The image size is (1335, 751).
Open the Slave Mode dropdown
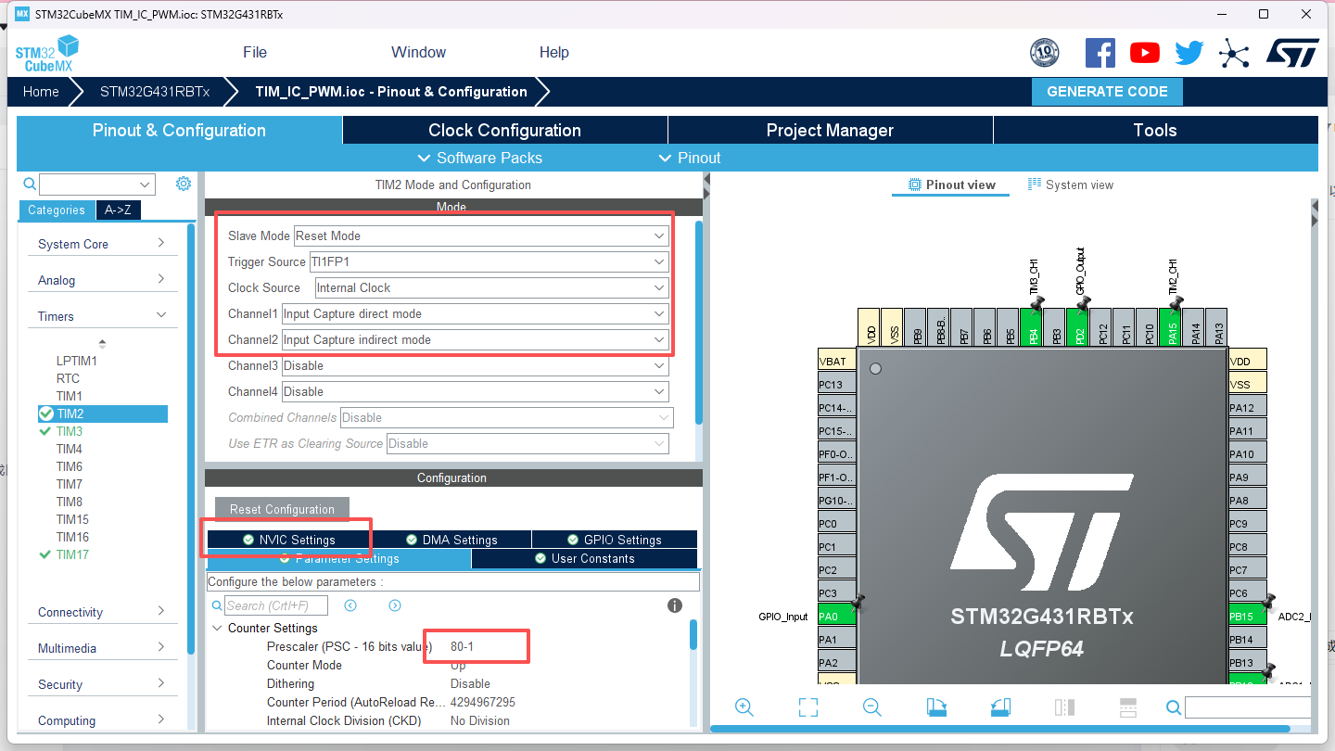(x=481, y=235)
